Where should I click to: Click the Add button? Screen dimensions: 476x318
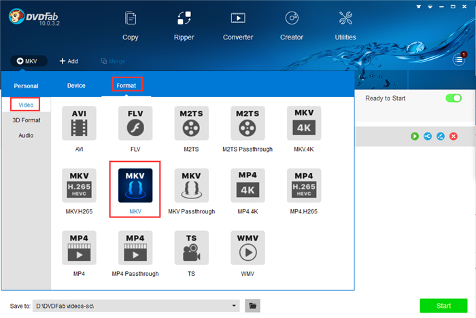[69, 61]
